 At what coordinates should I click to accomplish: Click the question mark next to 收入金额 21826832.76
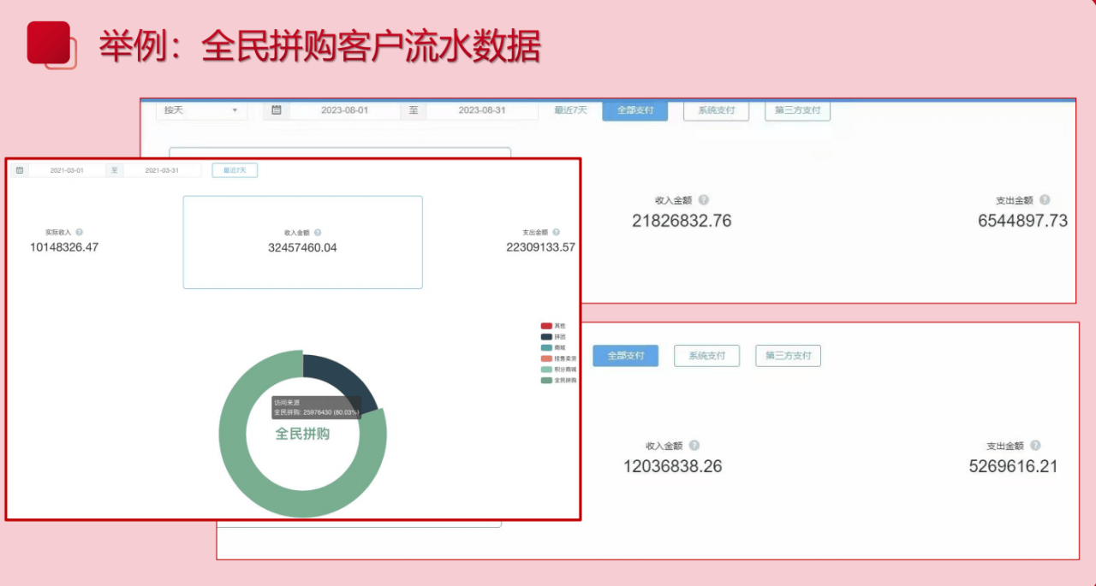(705, 200)
